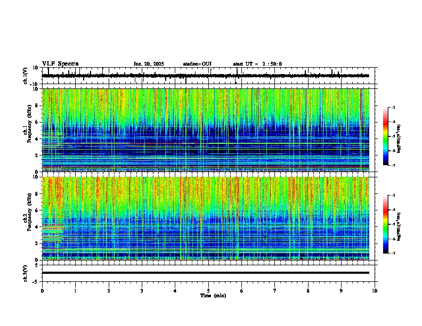Click the "Jan. 20, 2025" date text
The image size is (422, 326).
coord(149,64)
